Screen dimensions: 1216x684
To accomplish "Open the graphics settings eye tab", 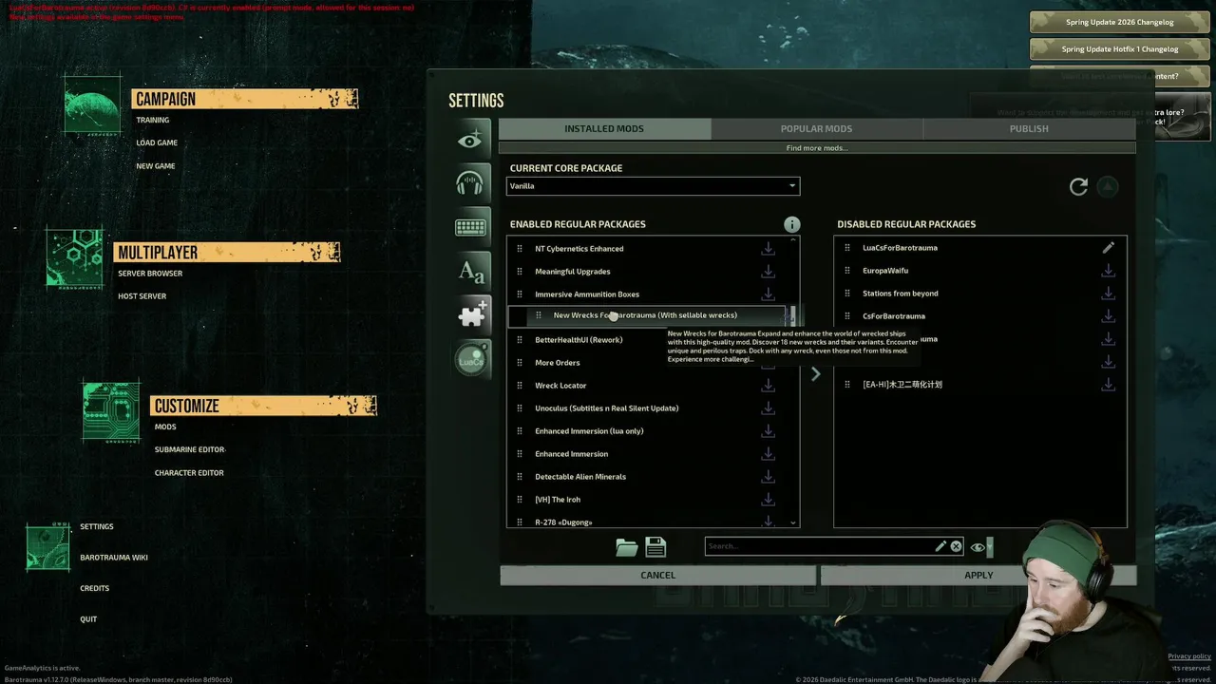I will [x=472, y=140].
